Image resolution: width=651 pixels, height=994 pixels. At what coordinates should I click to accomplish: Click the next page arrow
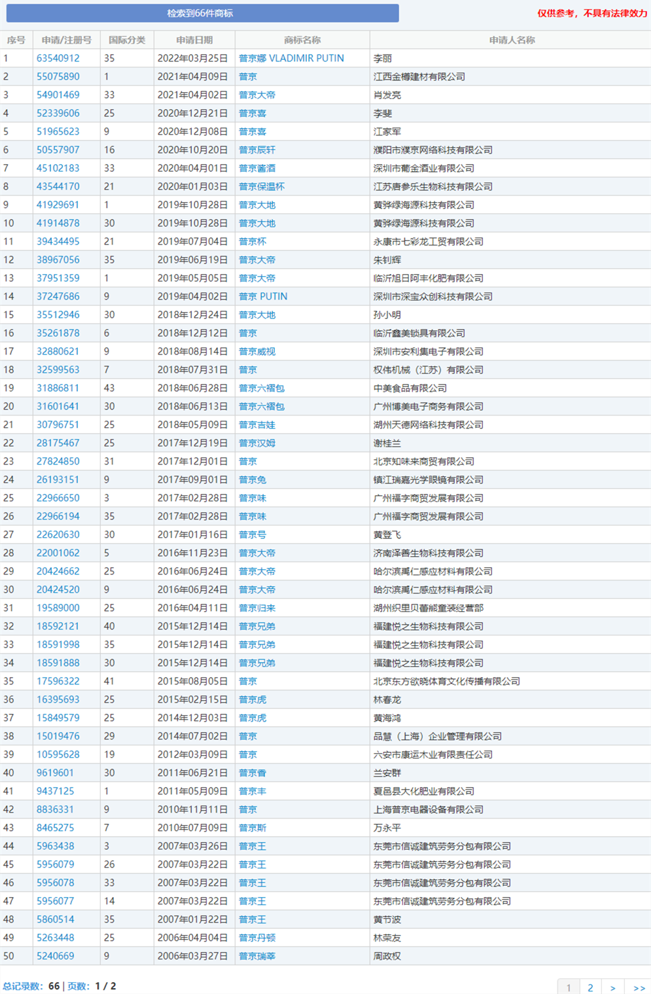pyautogui.click(x=612, y=987)
